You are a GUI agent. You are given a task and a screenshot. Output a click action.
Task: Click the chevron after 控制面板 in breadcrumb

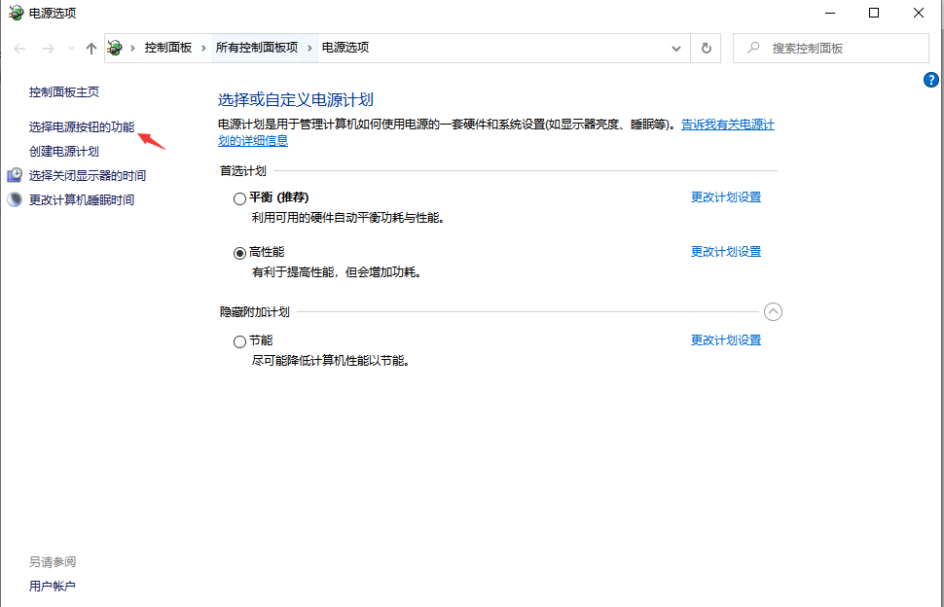[x=202, y=47]
